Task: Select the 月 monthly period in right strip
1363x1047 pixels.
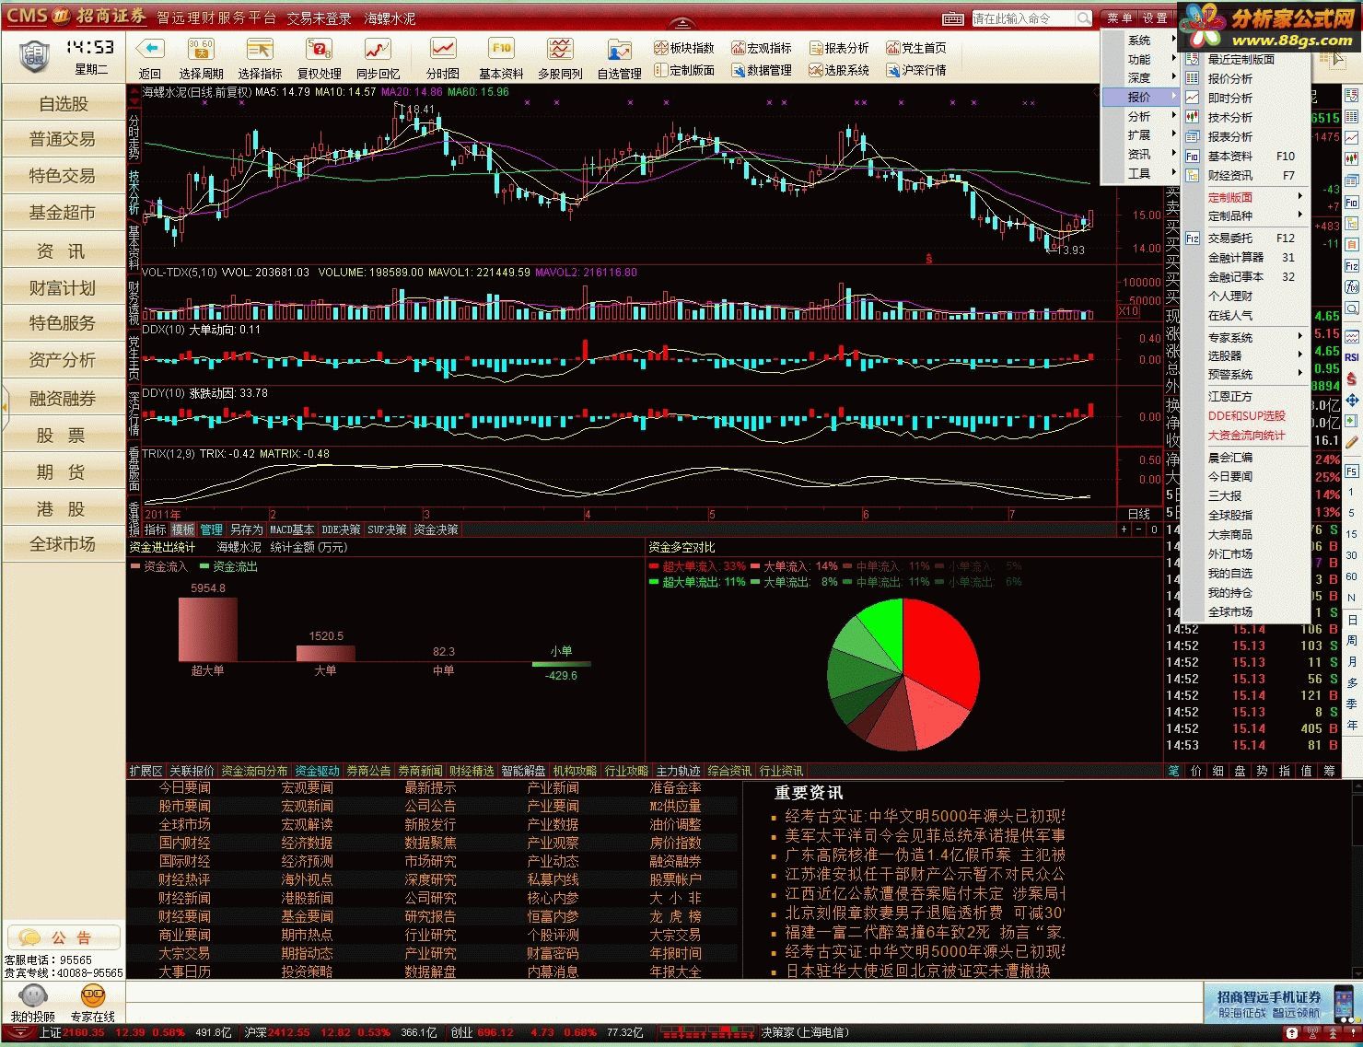Action: pos(1352,661)
